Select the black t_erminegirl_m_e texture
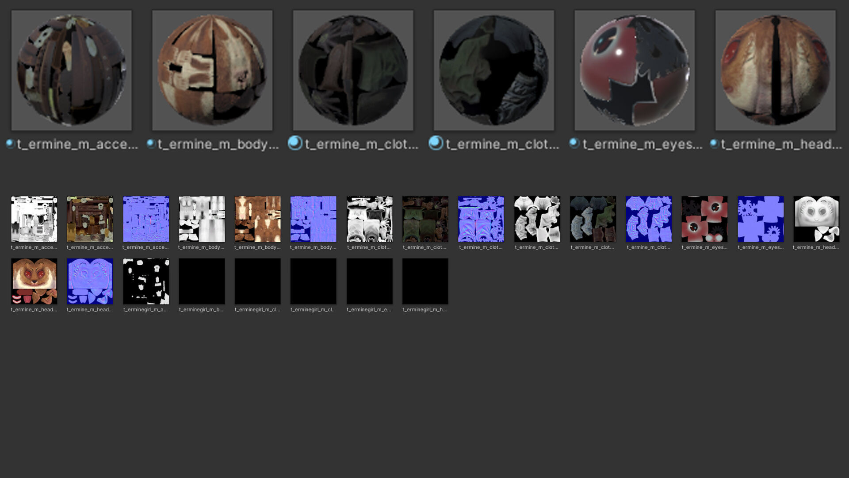 pos(369,281)
